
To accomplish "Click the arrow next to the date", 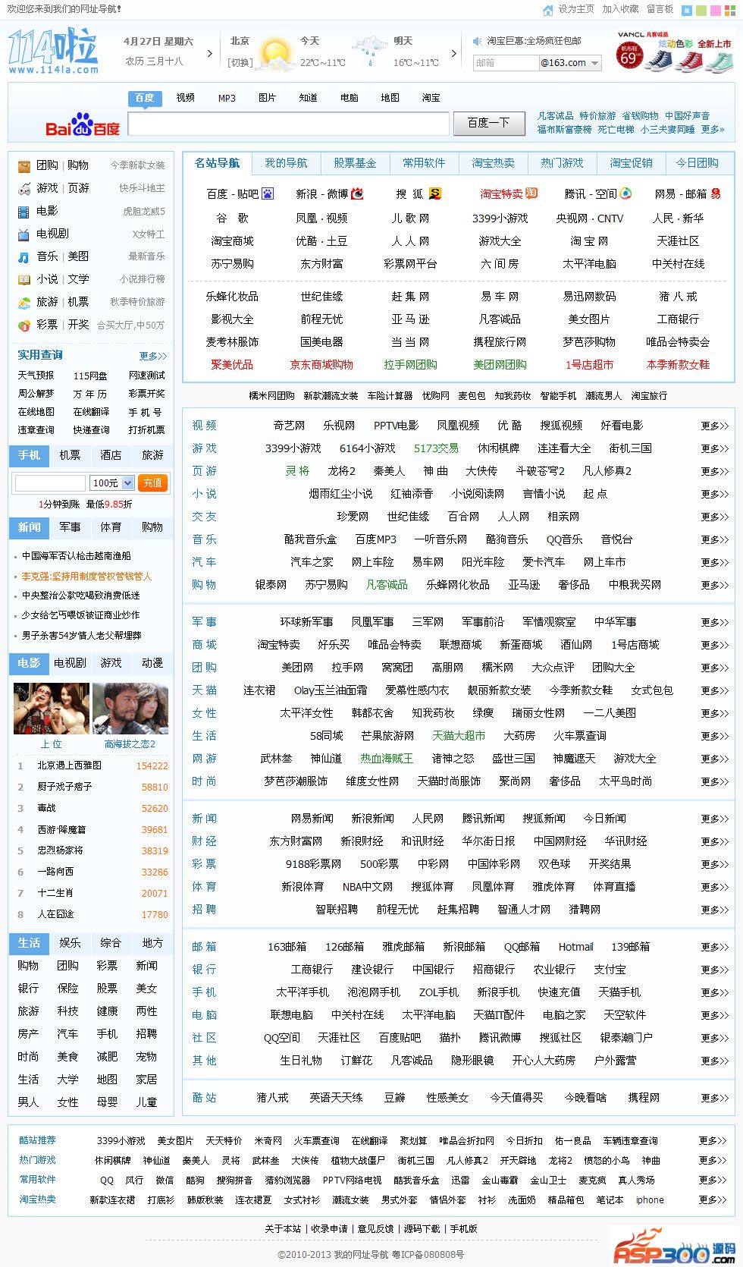I will tap(210, 54).
